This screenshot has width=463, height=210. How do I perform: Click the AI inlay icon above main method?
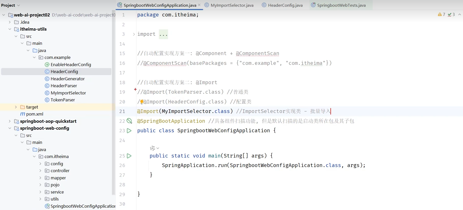coord(153,148)
